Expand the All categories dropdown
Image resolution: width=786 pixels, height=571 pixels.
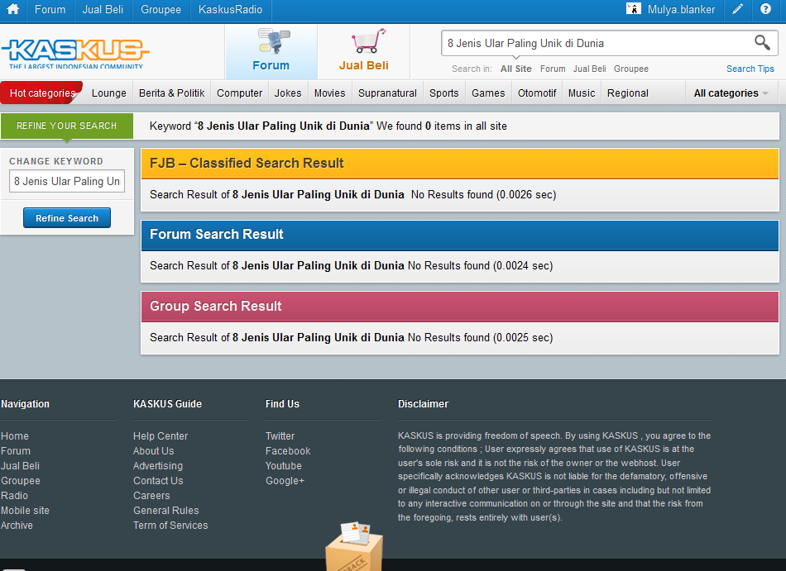[731, 93]
